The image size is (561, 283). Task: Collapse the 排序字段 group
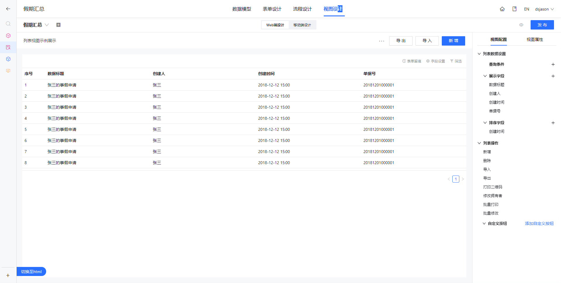point(485,123)
